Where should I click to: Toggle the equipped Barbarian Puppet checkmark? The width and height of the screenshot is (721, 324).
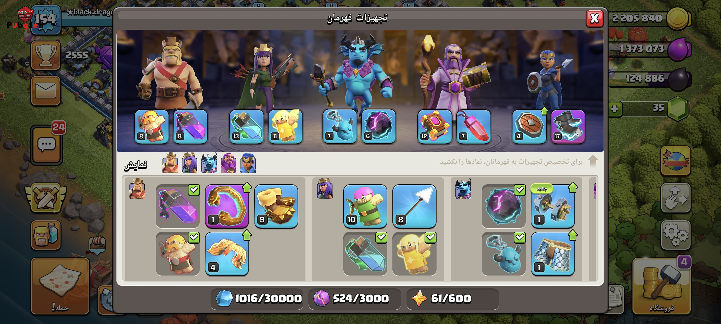point(194,237)
